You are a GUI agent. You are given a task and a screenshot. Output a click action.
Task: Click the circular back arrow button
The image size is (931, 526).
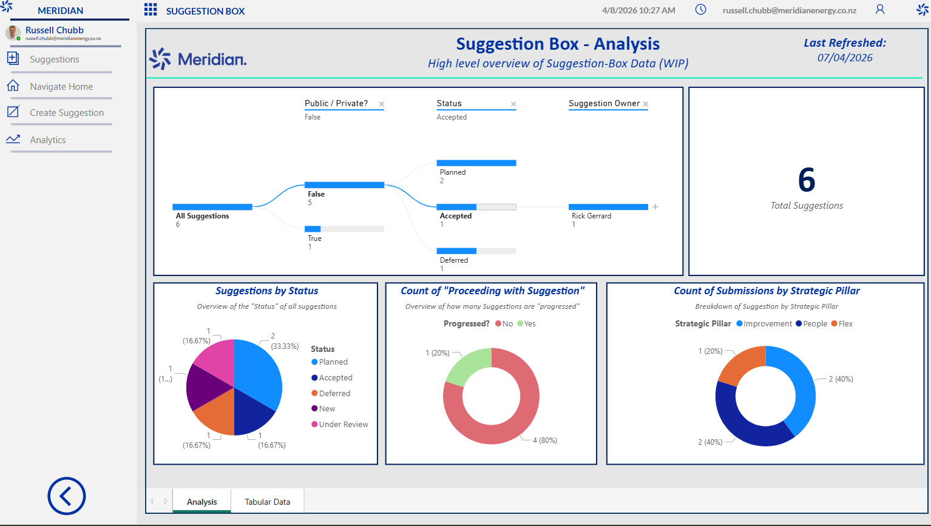67,496
